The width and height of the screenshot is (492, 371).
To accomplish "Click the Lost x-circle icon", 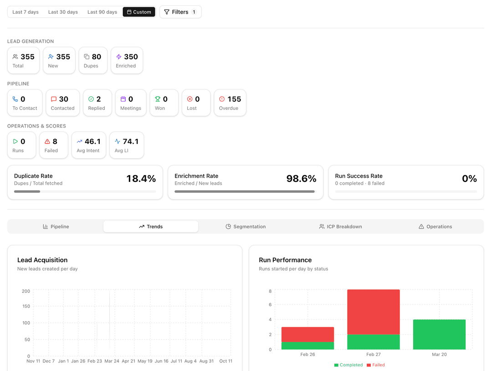I will (x=190, y=99).
